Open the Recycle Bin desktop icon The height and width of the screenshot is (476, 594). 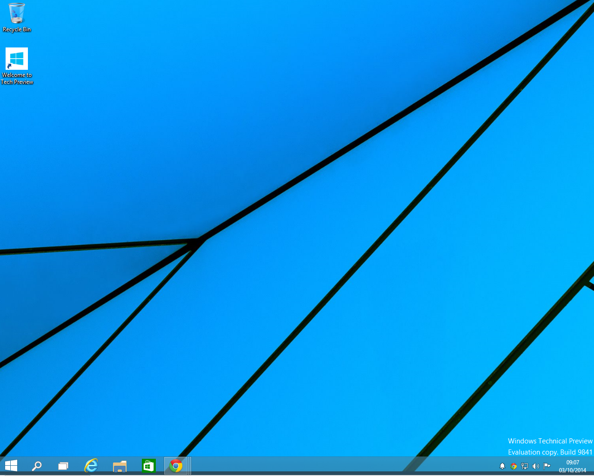click(x=17, y=18)
